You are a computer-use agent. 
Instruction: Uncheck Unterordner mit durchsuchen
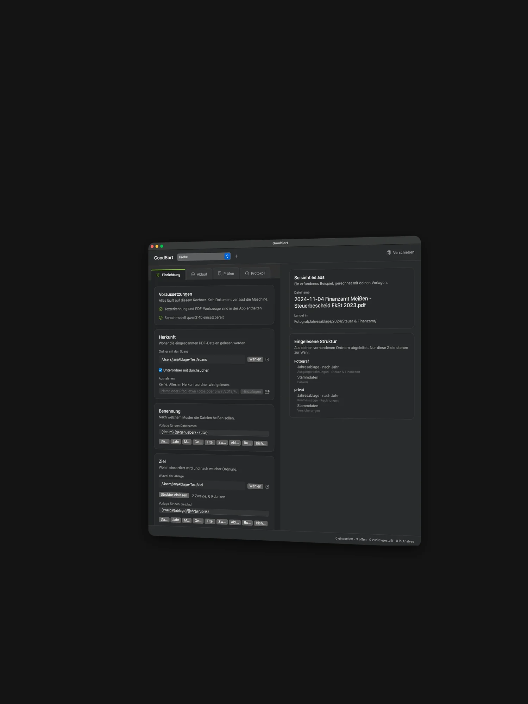coord(161,370)
